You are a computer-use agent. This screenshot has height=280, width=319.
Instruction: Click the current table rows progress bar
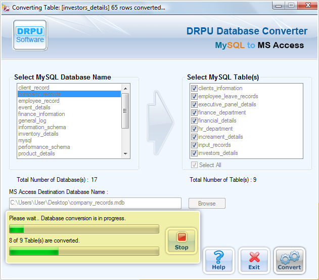tap(84, 229)
